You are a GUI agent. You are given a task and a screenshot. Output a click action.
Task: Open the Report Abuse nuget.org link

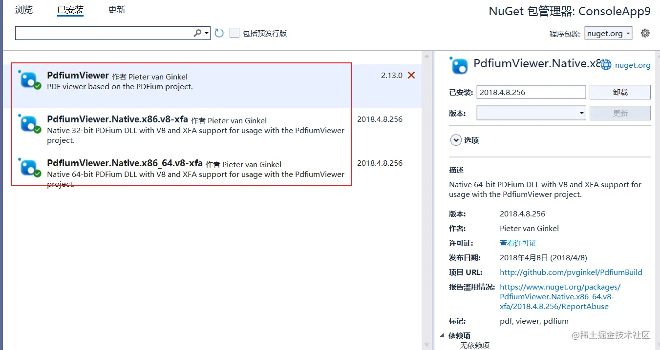560,296
